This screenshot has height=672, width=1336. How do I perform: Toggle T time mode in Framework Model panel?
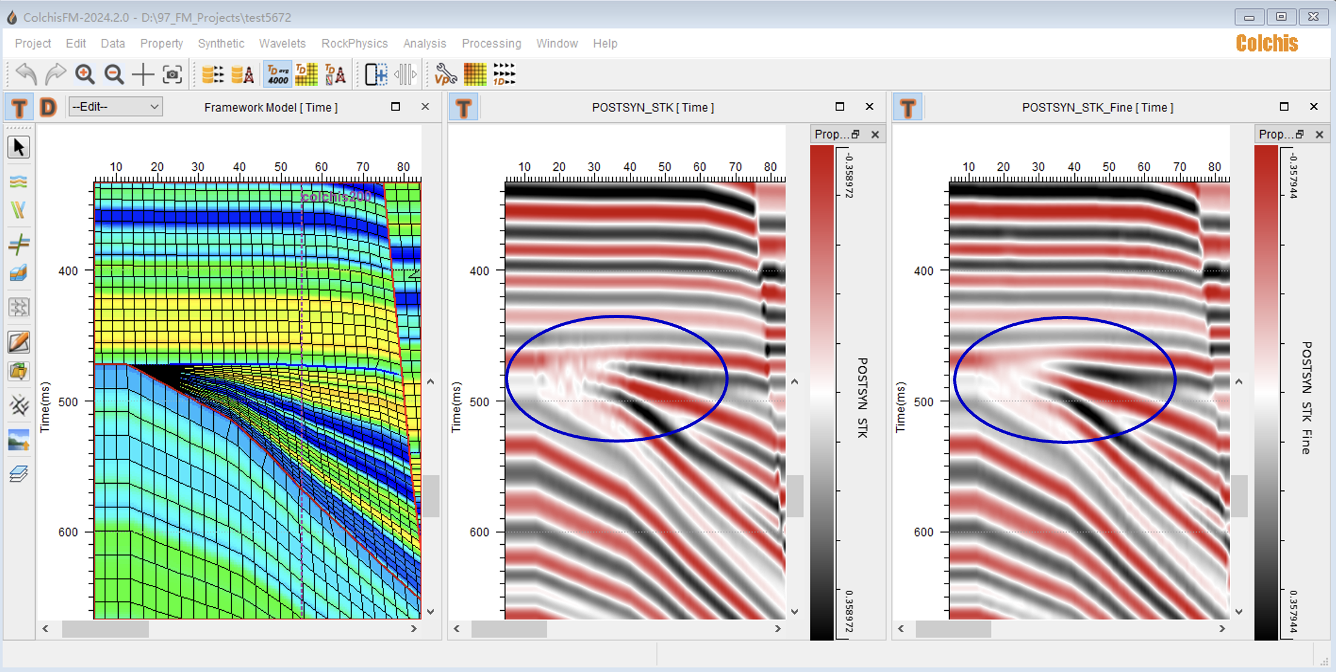pyautogui.click(x=19, y=108)
